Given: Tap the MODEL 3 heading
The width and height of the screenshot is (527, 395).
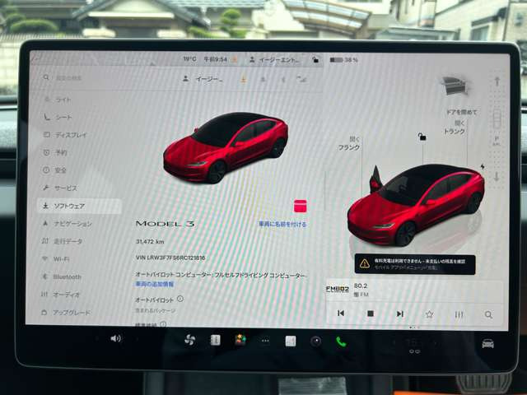Looking at the screenshot, I should click(165, 224).
